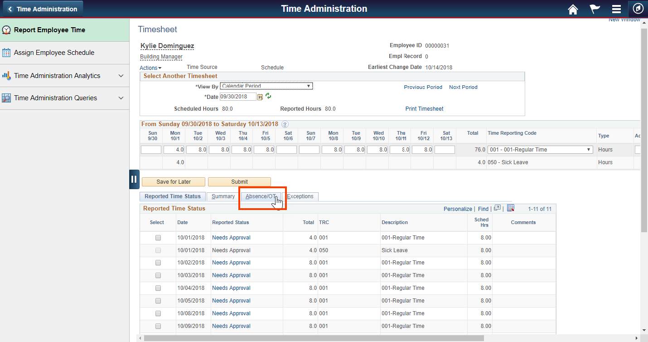648x342 pixels.
Task: Open the Summary tab
Action: click(222, 196)
